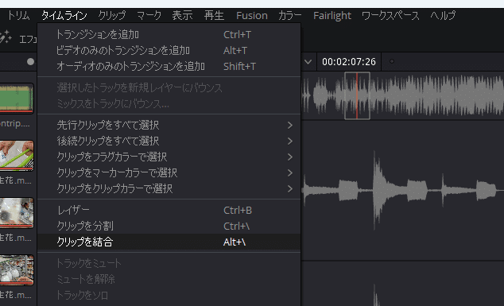Select クリップを分割 menu entry
This screenshot has width=504, height=306.
[x=169, y=226]
